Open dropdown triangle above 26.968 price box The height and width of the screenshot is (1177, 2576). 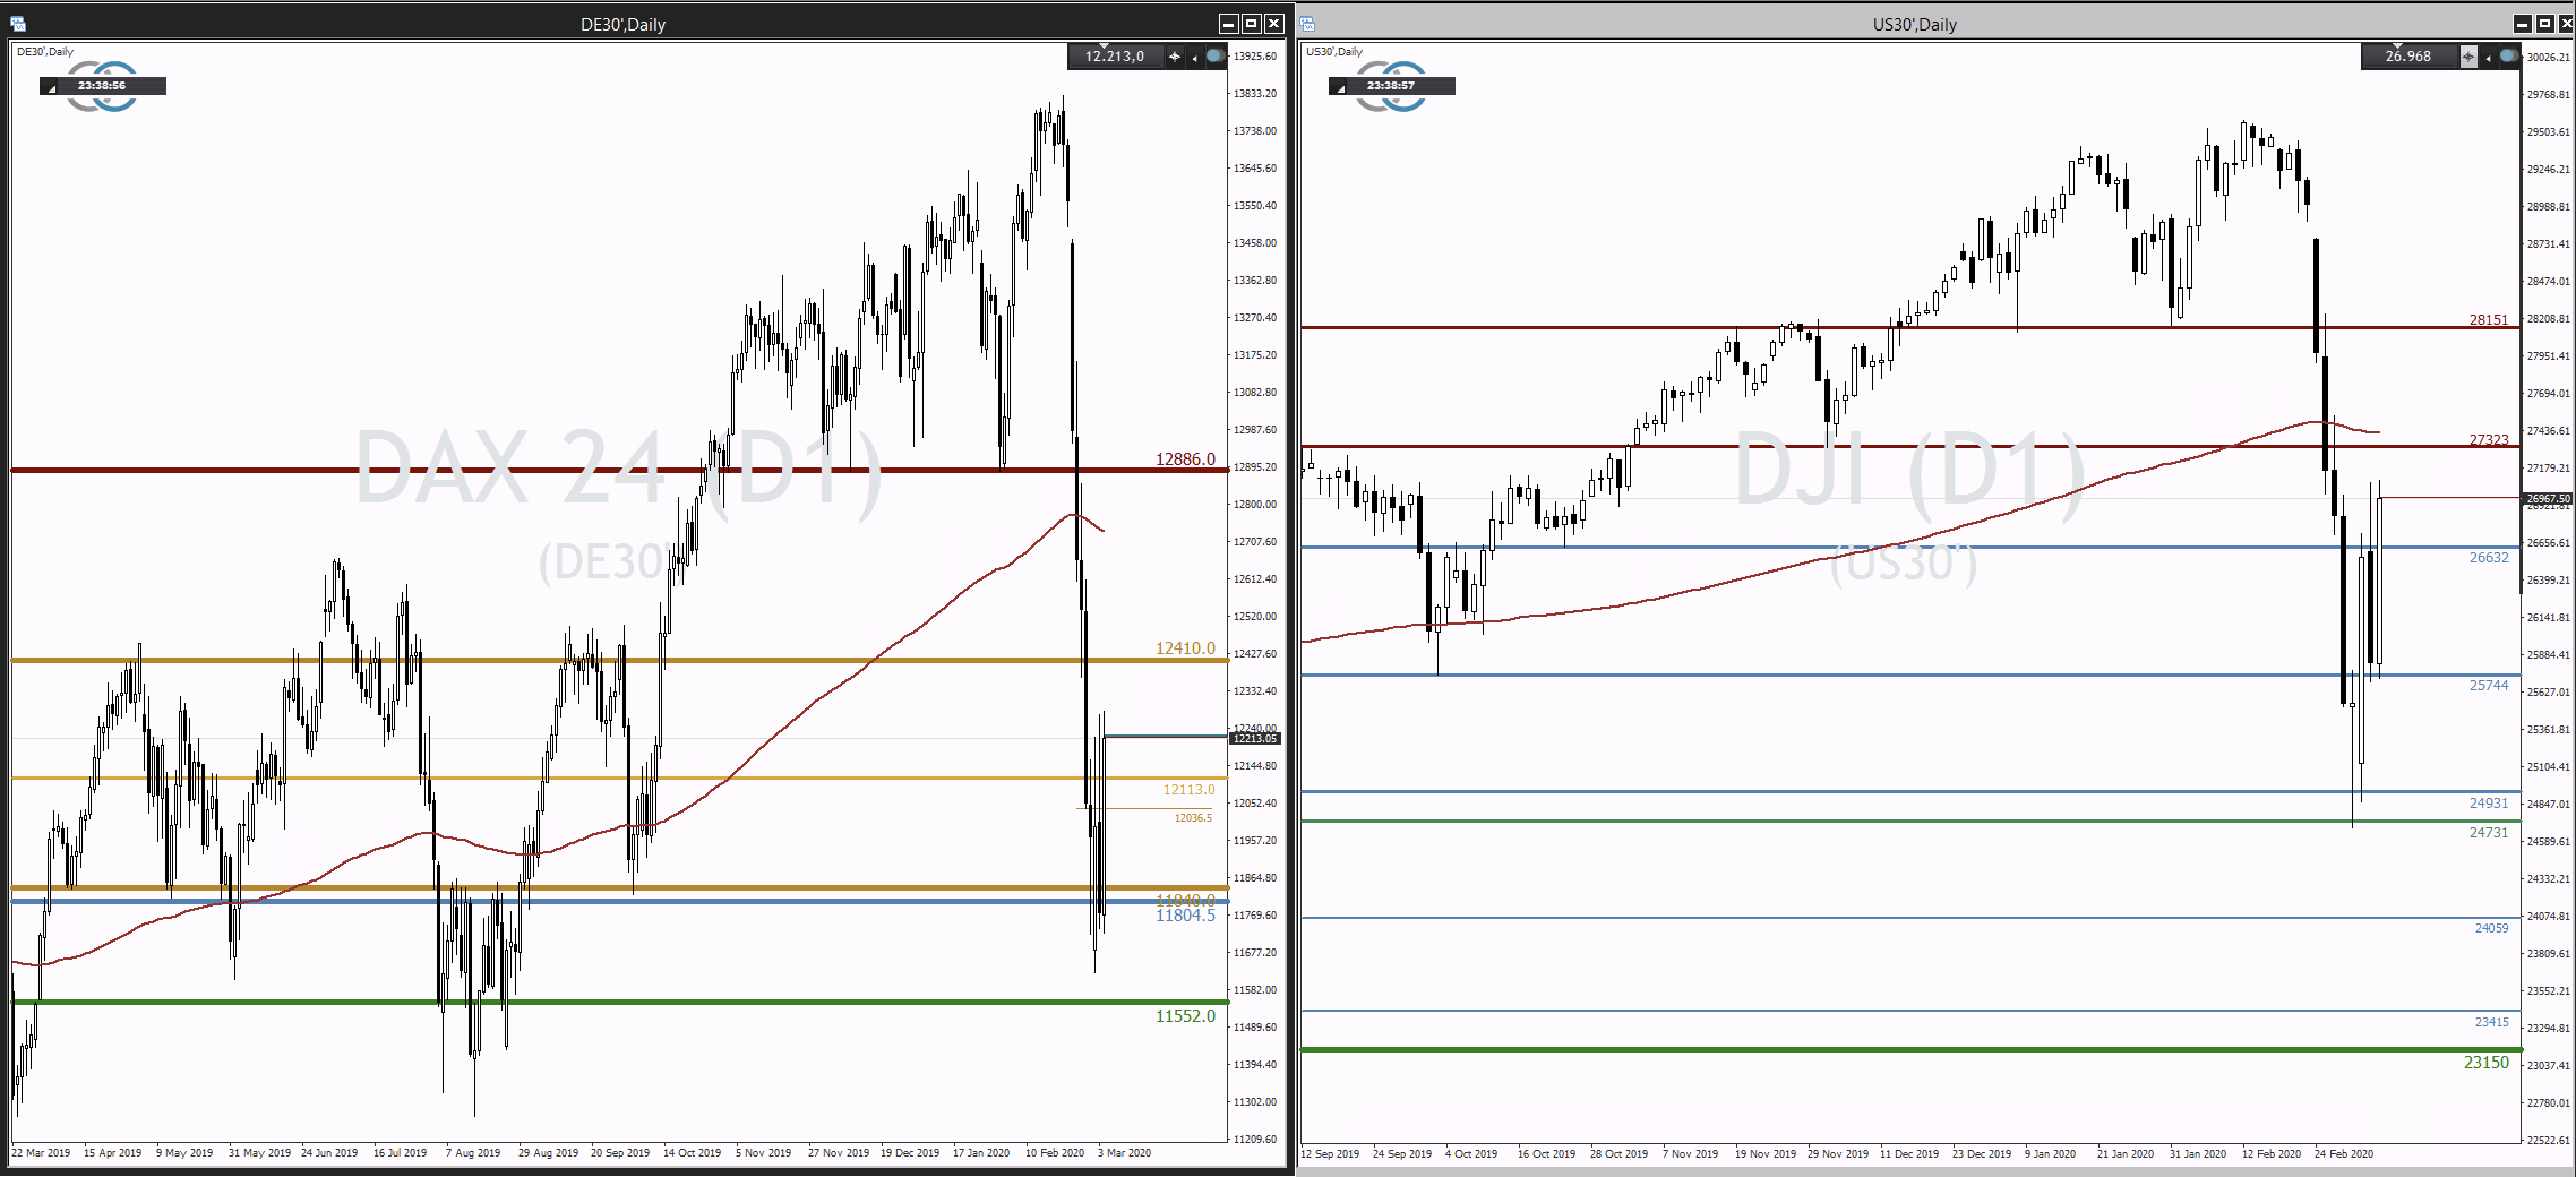click(x=2397, y=46)
